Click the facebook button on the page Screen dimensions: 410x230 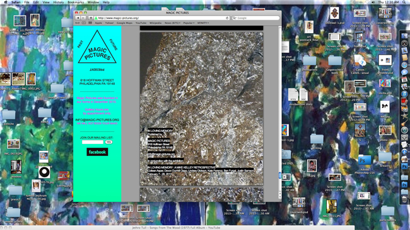pyautogui.click(x=97, y=152)
